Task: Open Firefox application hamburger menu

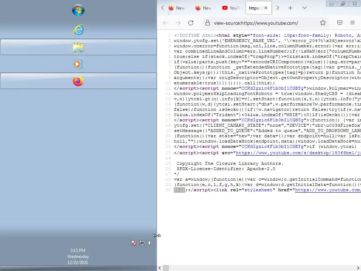Action: pyautogui.click(x=353, y=23)
